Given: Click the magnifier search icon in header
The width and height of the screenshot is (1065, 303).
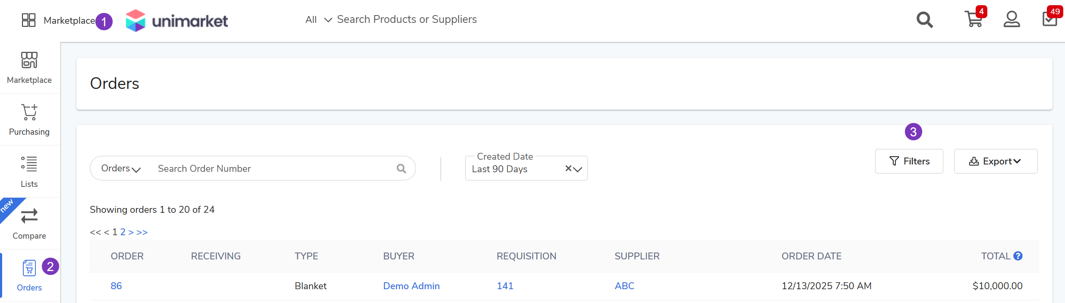Looking at the screenshot, I should [x=924, y=20].
